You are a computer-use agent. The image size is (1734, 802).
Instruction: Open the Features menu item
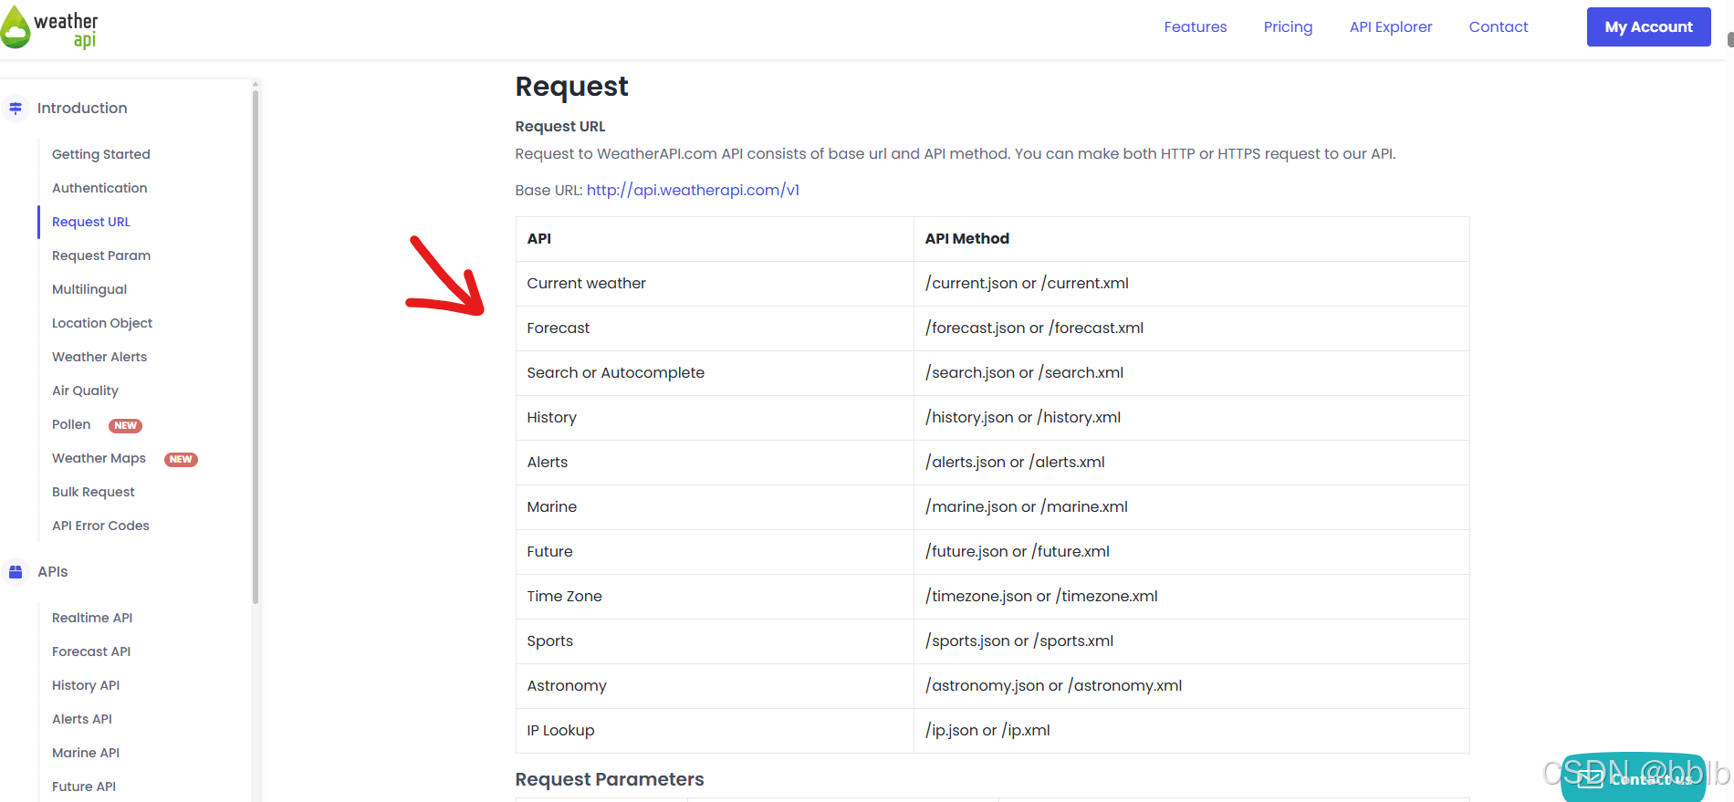click(1195, 27)
